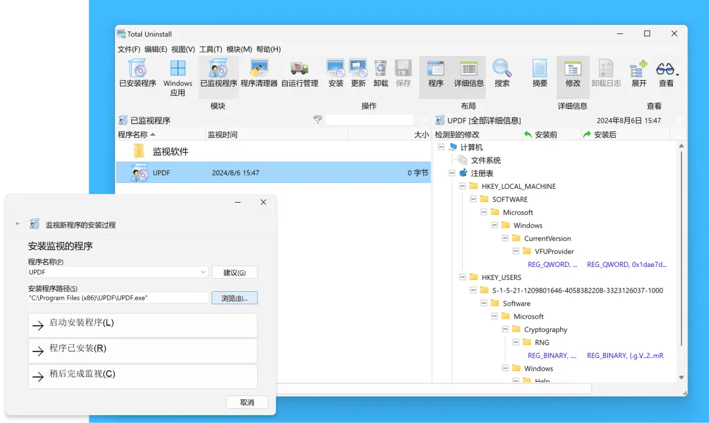Image resolution: width=709 pixels, height=423 pixels.
Task: Open the 卸载日志 view
Action: 606,73
